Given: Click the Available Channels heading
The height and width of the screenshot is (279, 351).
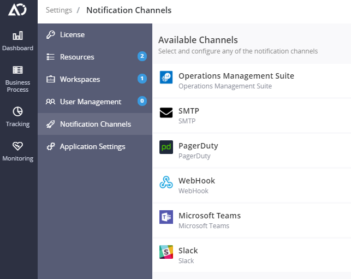Looking at the screenshot, I should 198,40.
